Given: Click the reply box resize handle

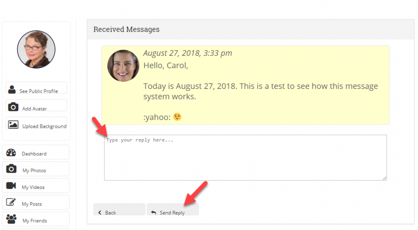Looking at the screenshot, I should pos(385,178).
